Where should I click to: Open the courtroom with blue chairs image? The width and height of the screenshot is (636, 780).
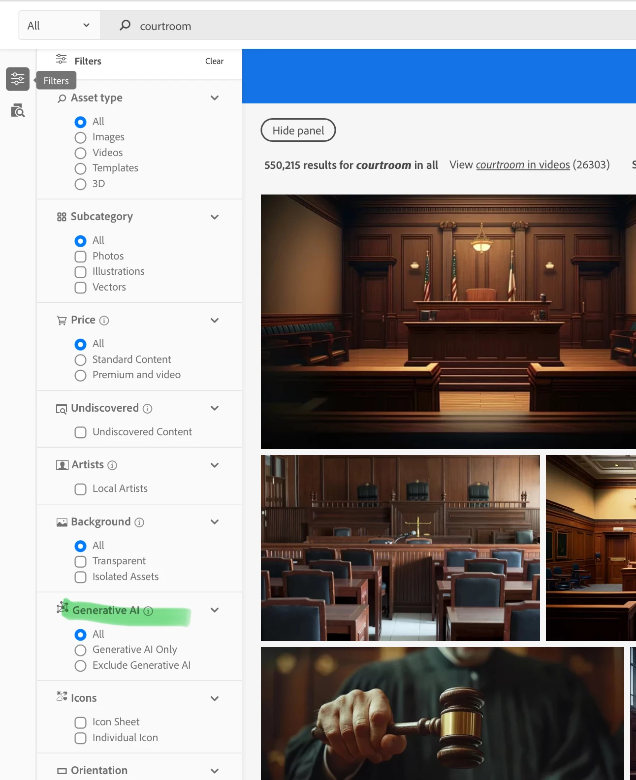(x=400, y=548)
